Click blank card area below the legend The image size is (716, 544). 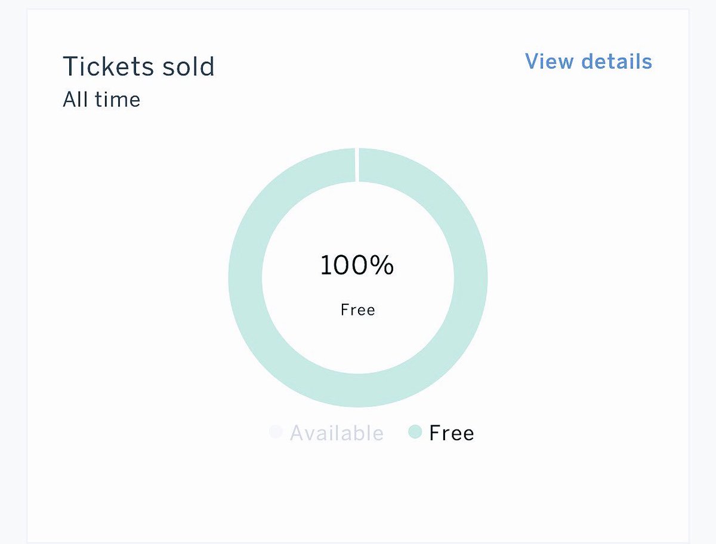pos(358,495)
